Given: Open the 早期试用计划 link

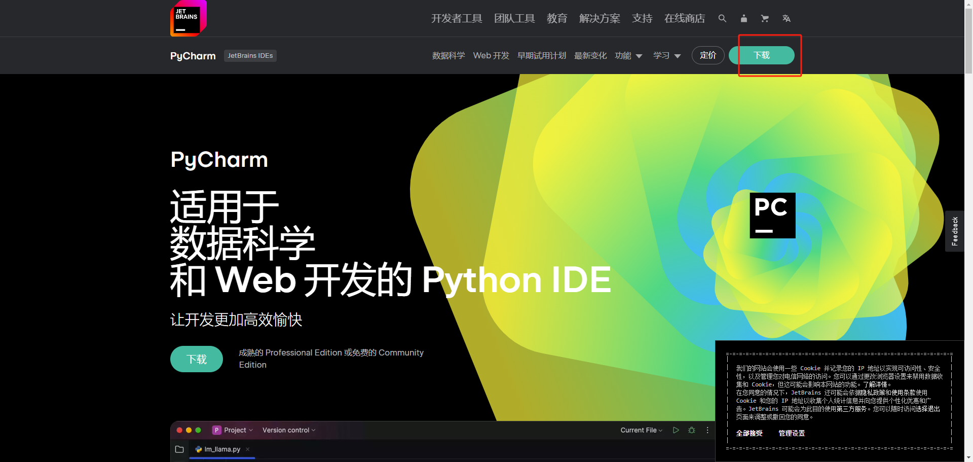Looking at the screenshot, I should coord(542,56).
